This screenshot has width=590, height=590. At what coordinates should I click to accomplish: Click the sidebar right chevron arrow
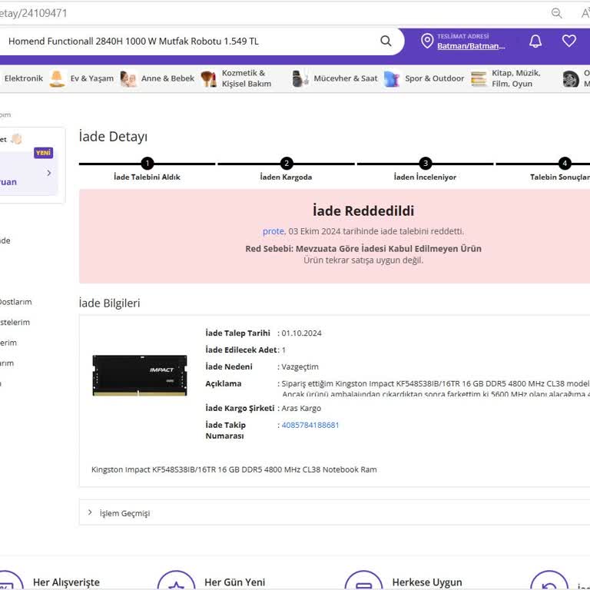point(49,173)
